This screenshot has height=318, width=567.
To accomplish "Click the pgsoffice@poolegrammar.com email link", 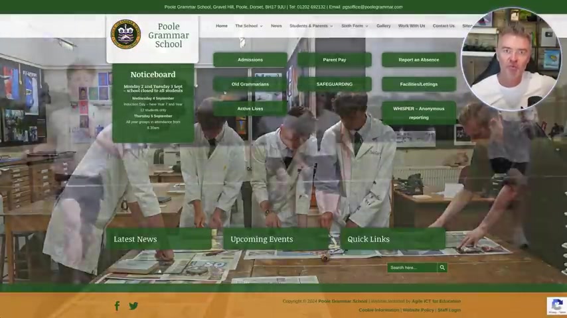I will point(372,7).
